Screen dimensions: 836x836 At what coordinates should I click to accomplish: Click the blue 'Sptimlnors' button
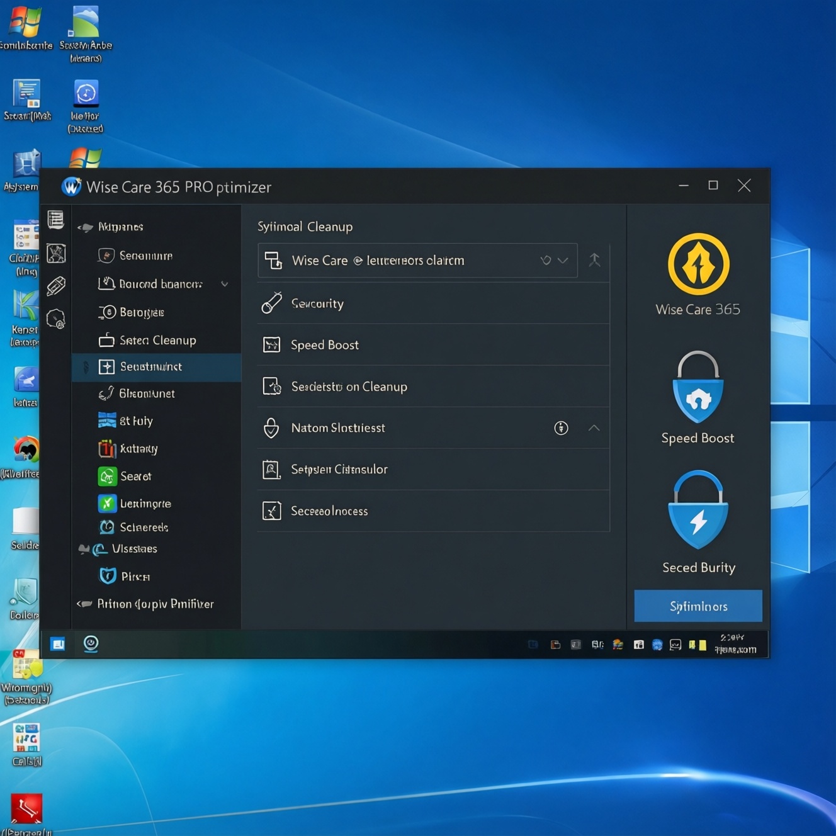click(x=698, y=606)
